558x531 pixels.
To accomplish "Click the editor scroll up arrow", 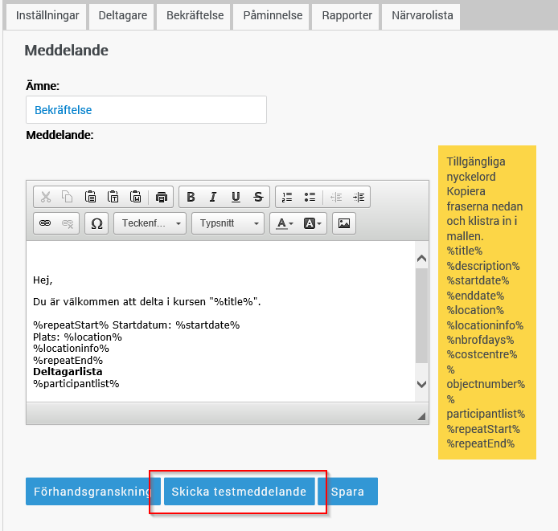I will point(421,258).
